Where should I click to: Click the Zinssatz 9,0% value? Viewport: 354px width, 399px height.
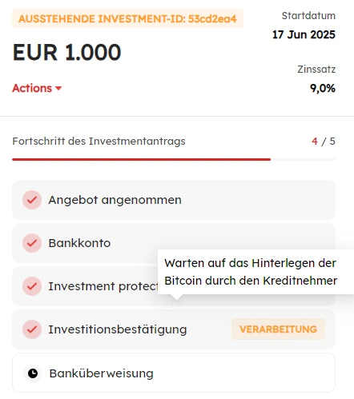[x=323, y=88]
